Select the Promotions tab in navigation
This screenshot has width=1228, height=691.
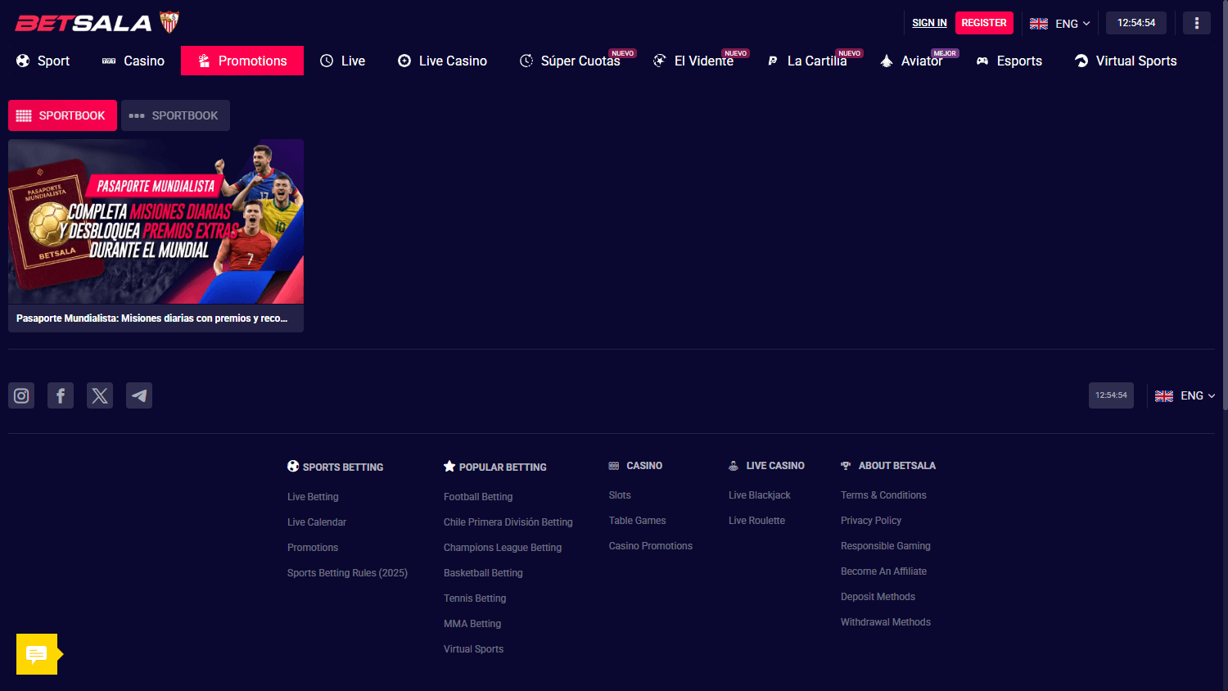click(242, 61)
